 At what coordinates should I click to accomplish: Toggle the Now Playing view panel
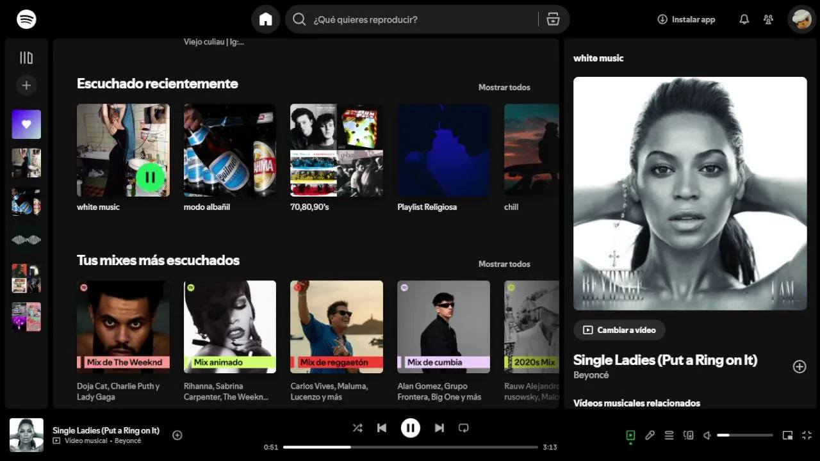click(x=630, y=435)
